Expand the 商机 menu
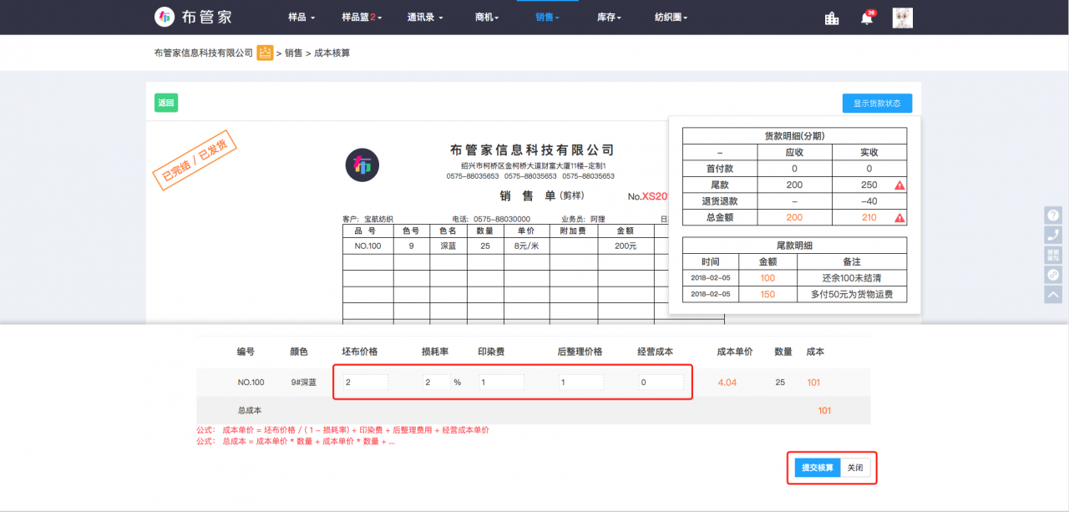Viewport: 1069px width, 512px height. 486,18
